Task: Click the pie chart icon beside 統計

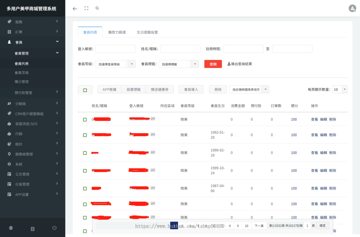Action: (x=9, y=144)
